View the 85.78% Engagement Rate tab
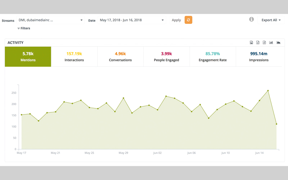The width and height of the screenshot is (288, 180). pos(212,57)
